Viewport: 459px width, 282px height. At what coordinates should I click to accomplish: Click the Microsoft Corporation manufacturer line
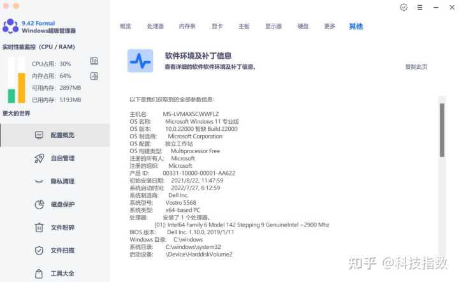[195, 136]
